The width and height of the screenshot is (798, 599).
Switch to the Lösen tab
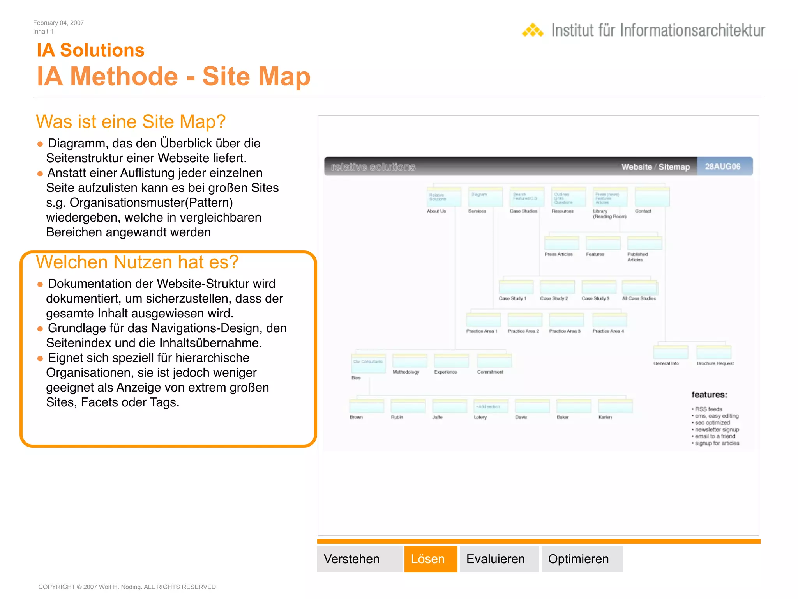(431, 559)
